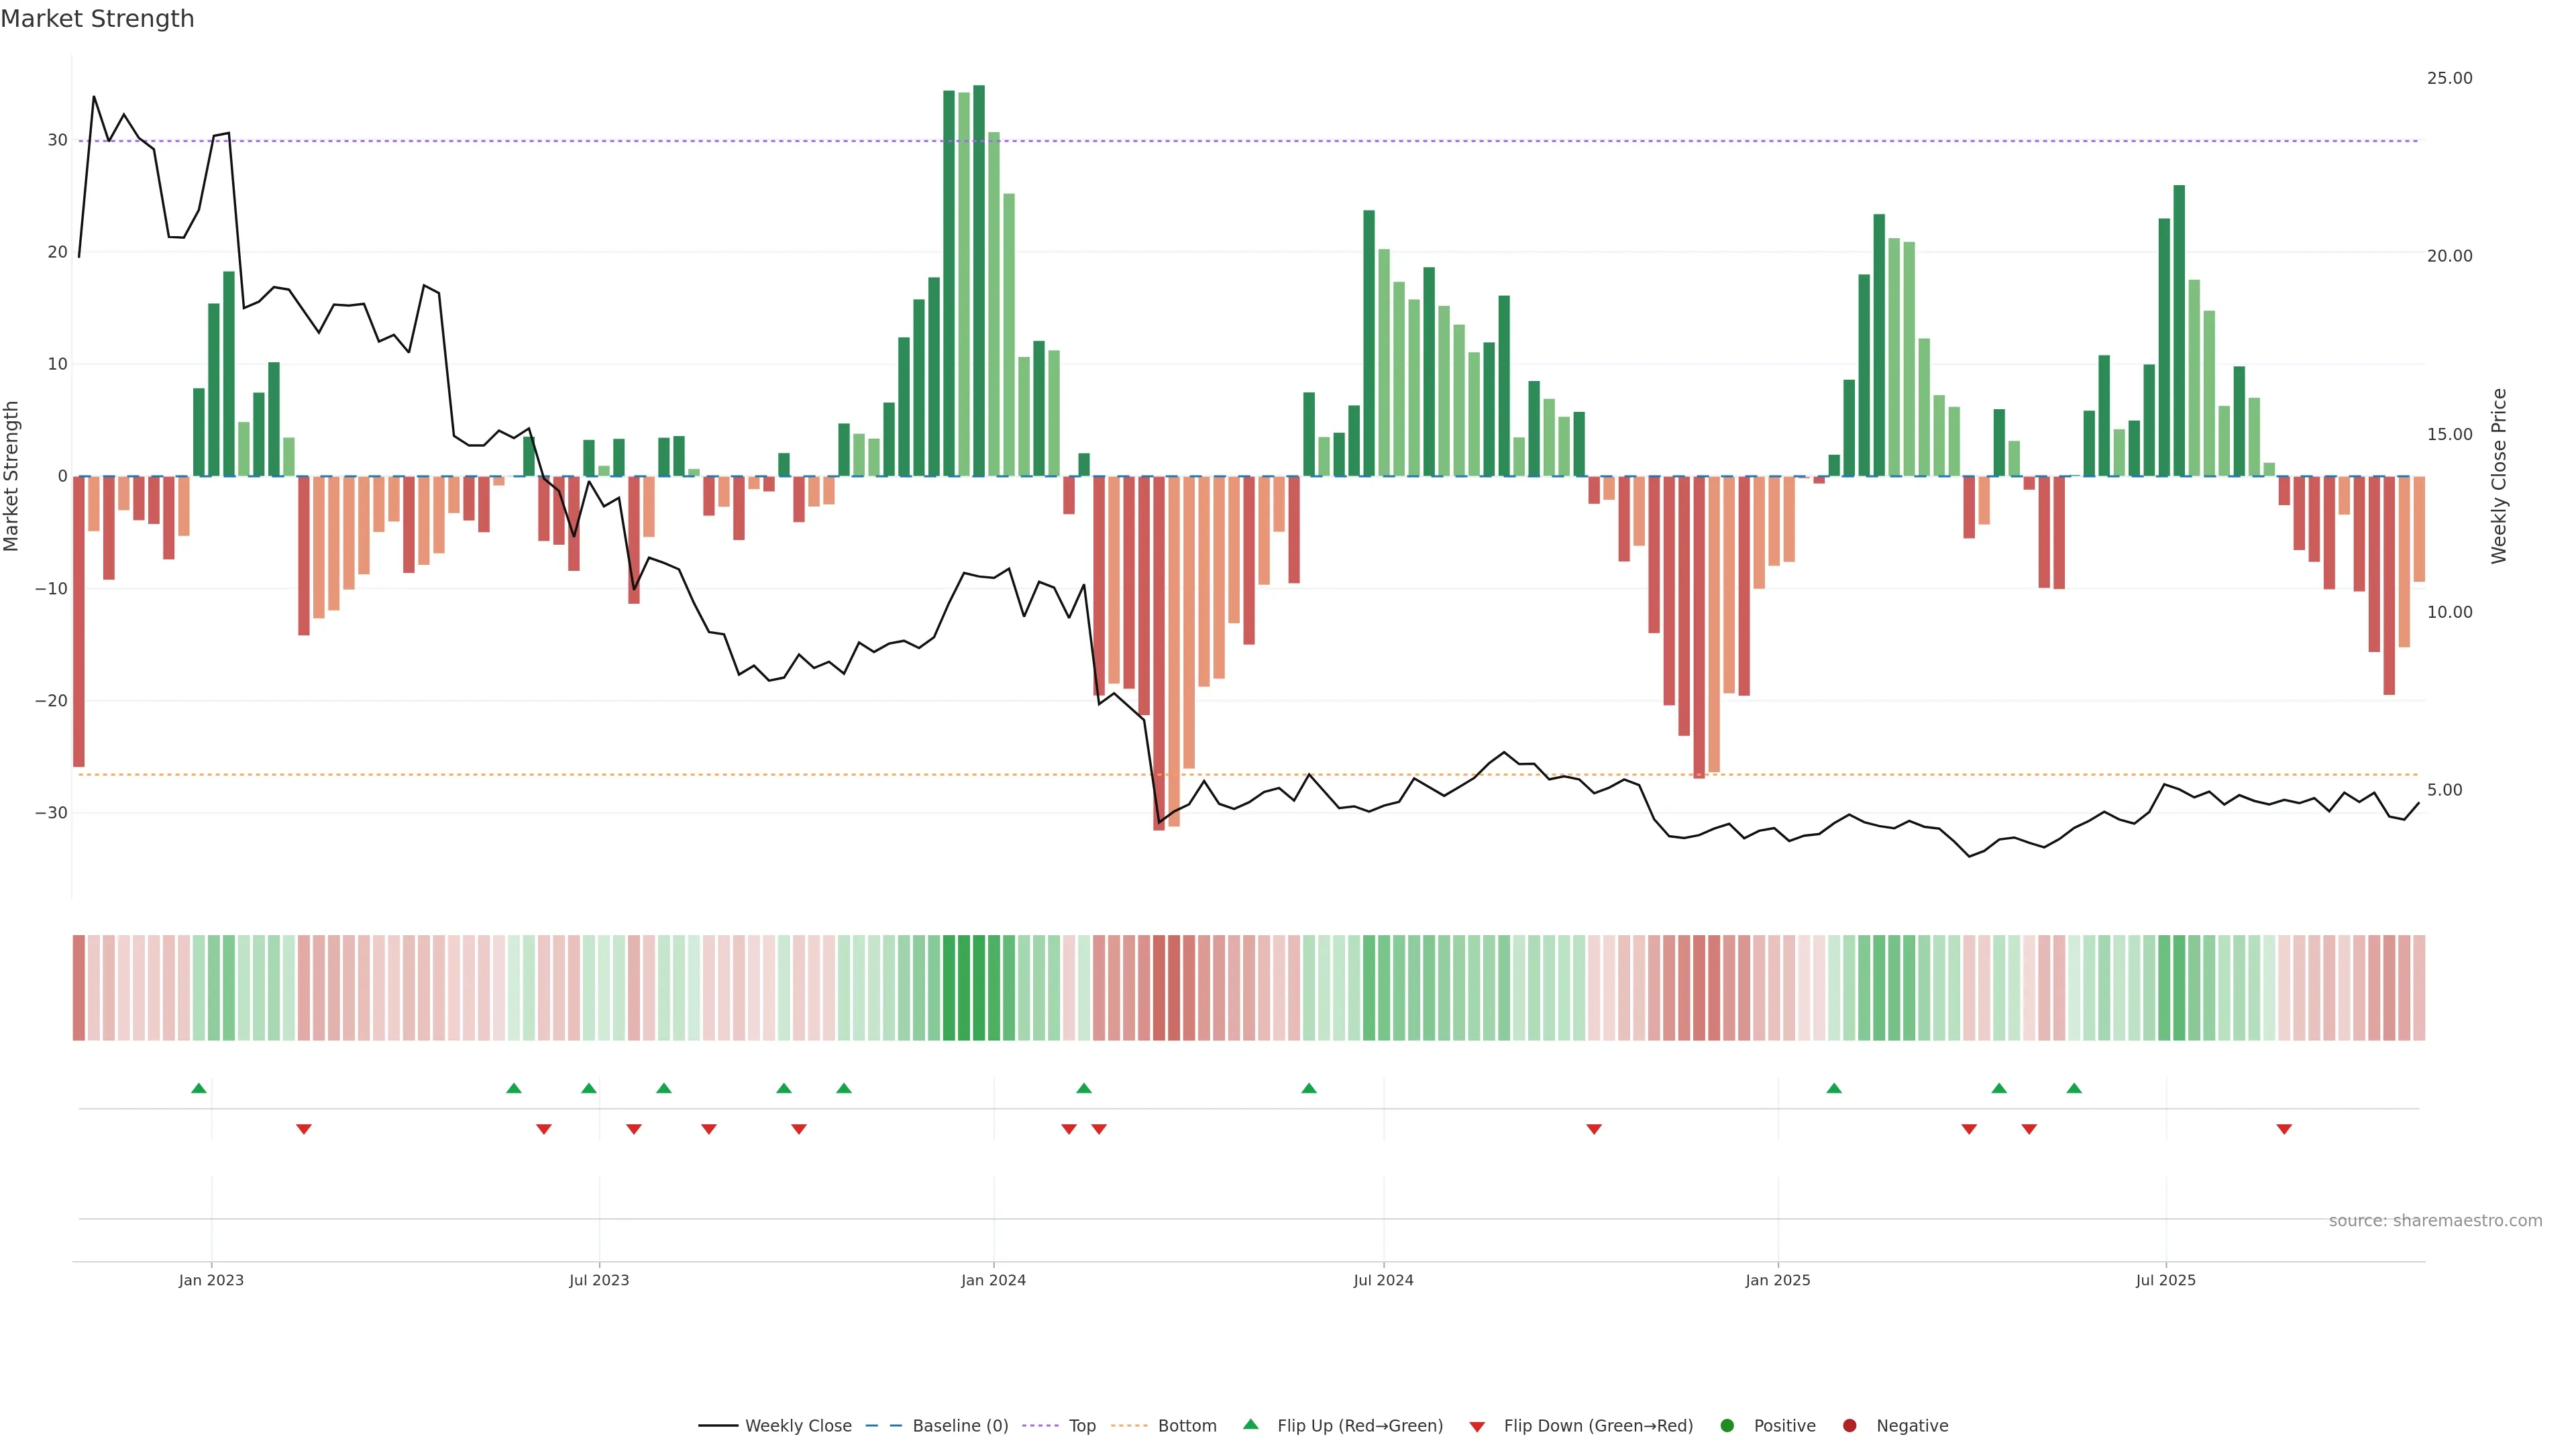Viewport: 2576px width, 1449px height.
Task: Click the Weekly Close black line legend icon
Action: [718, 1425]
